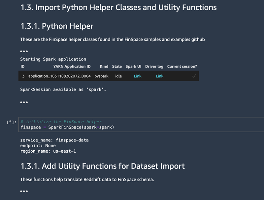Viewport: 264px width, 200px height.
Task: Click the pyspark Kind value
Action: [101, 76]
